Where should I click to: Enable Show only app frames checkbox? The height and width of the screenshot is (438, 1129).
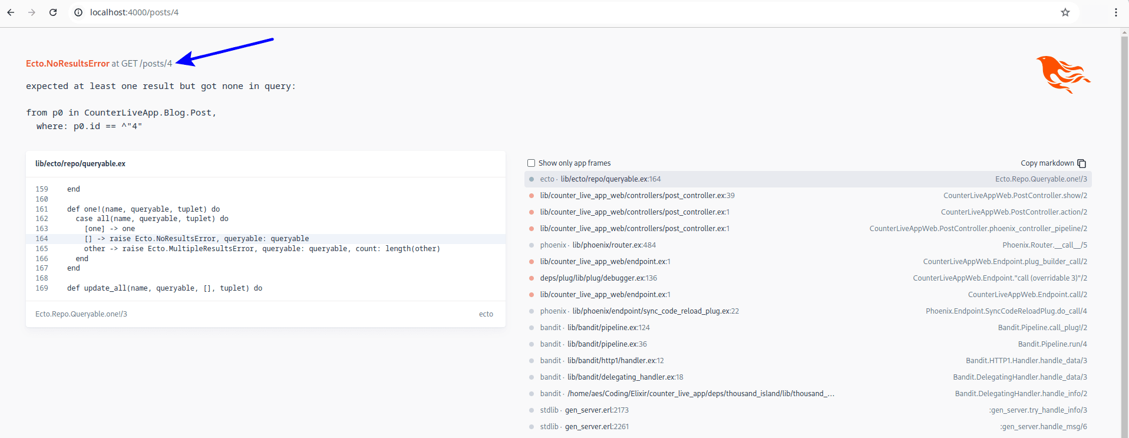531,163
